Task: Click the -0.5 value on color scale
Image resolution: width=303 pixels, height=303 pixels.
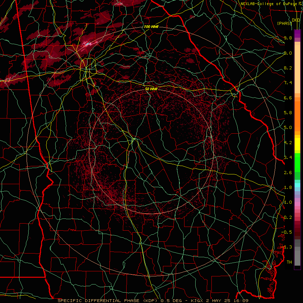Action: tap(287, 232)
